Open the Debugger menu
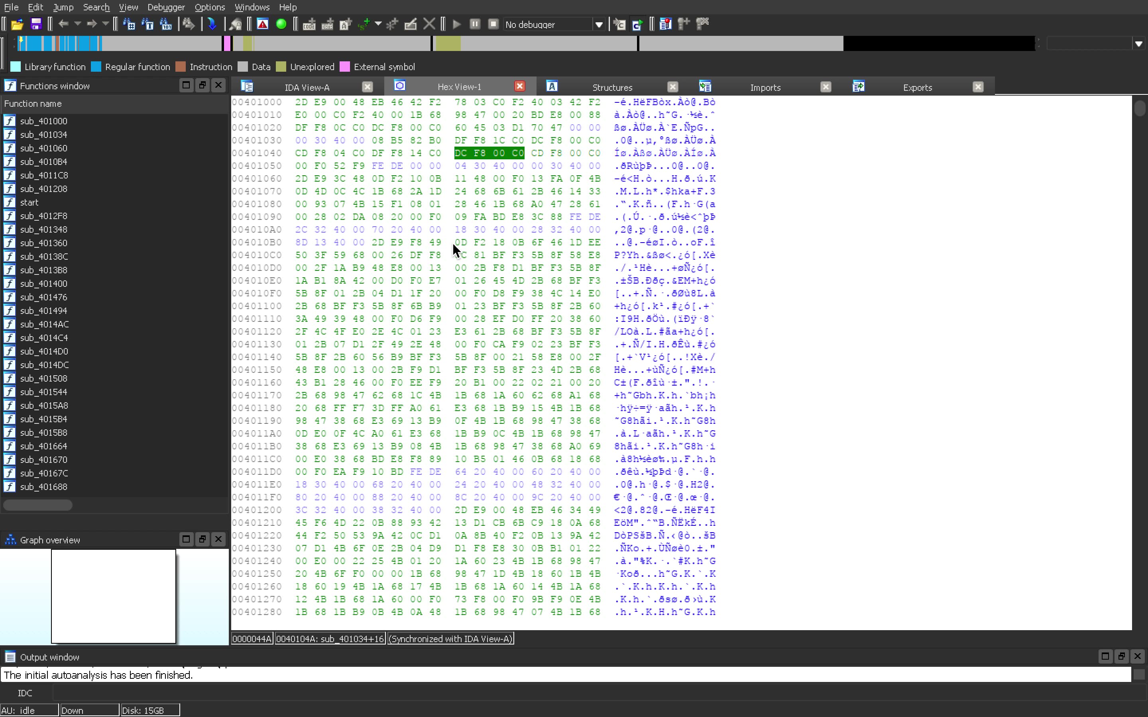Viewport: 1148px width, 717px height. pos(165,7)
